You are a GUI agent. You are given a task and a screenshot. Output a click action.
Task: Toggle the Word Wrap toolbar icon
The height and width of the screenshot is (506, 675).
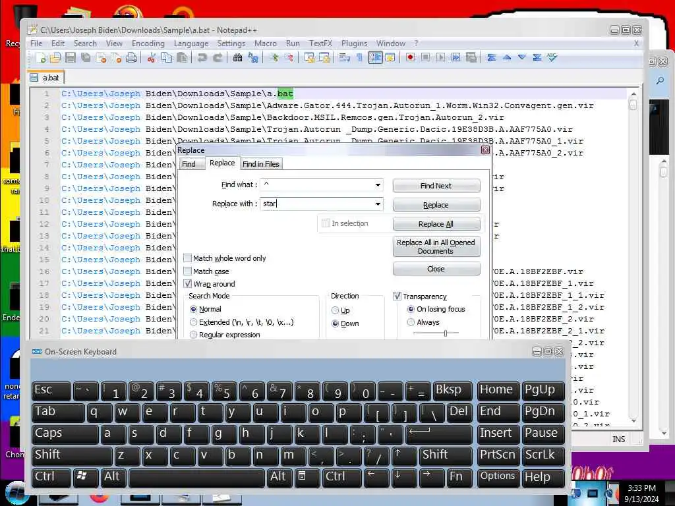(x=344, y=58)
